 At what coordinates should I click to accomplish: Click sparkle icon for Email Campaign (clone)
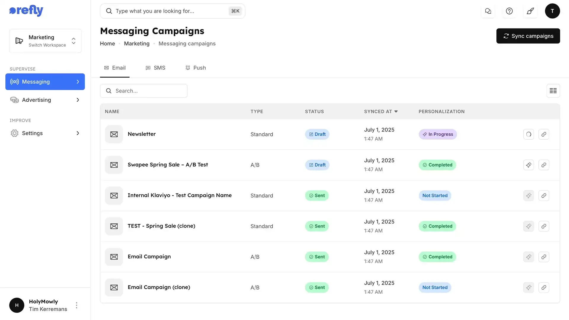coord(529,287)
